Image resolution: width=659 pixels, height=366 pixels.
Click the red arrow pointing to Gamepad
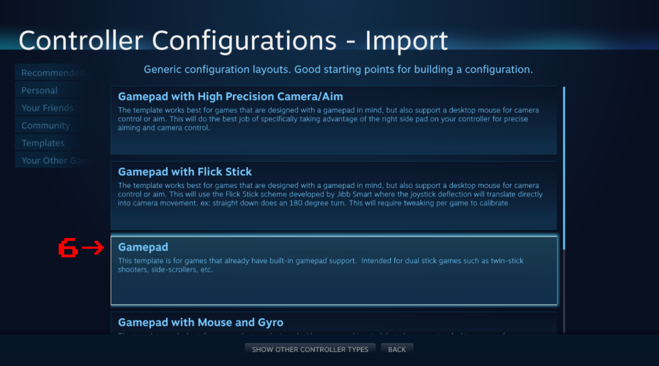point(93,248)
